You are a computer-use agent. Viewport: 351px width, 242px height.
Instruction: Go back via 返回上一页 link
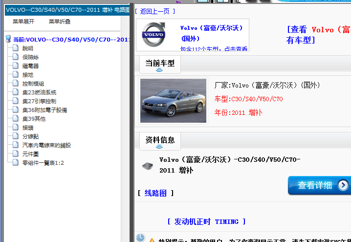pos(155,11)
